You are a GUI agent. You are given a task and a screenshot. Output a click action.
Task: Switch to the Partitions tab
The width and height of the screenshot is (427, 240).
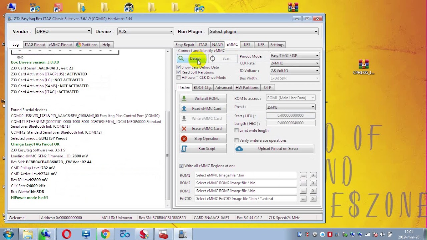point(87,45)
